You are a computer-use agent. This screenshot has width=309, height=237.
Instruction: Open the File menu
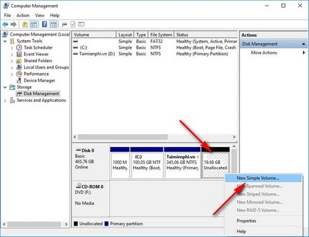click(x=7, y=15)
